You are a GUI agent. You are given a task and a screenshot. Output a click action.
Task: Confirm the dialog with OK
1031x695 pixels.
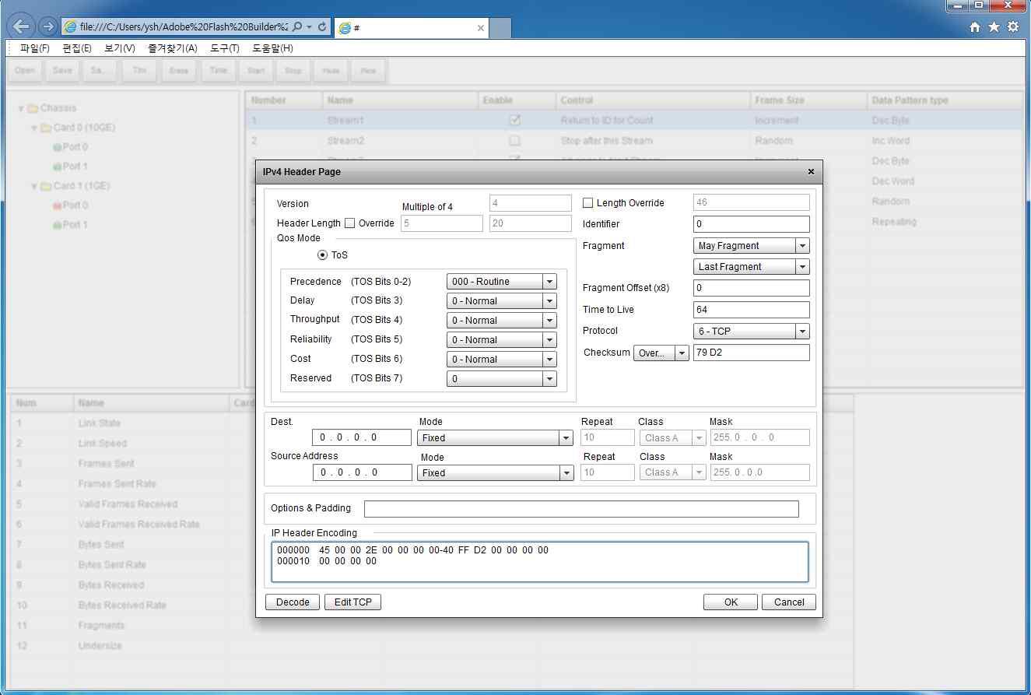pyautogui.click(x=731, y=602)
